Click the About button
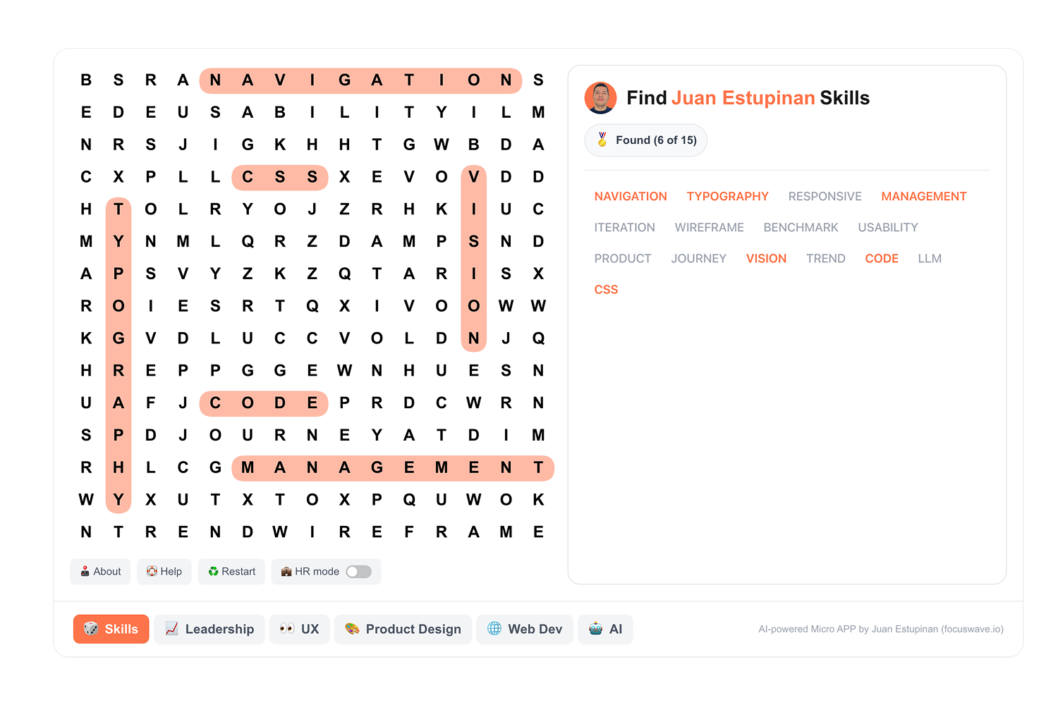Image resolution: width=1058 pixels, height=705 pixels. 100,571
